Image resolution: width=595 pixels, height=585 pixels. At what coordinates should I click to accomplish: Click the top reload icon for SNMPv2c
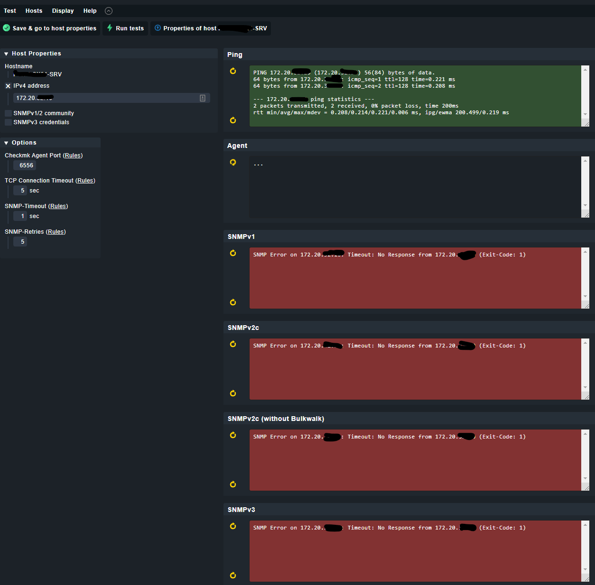233,344
